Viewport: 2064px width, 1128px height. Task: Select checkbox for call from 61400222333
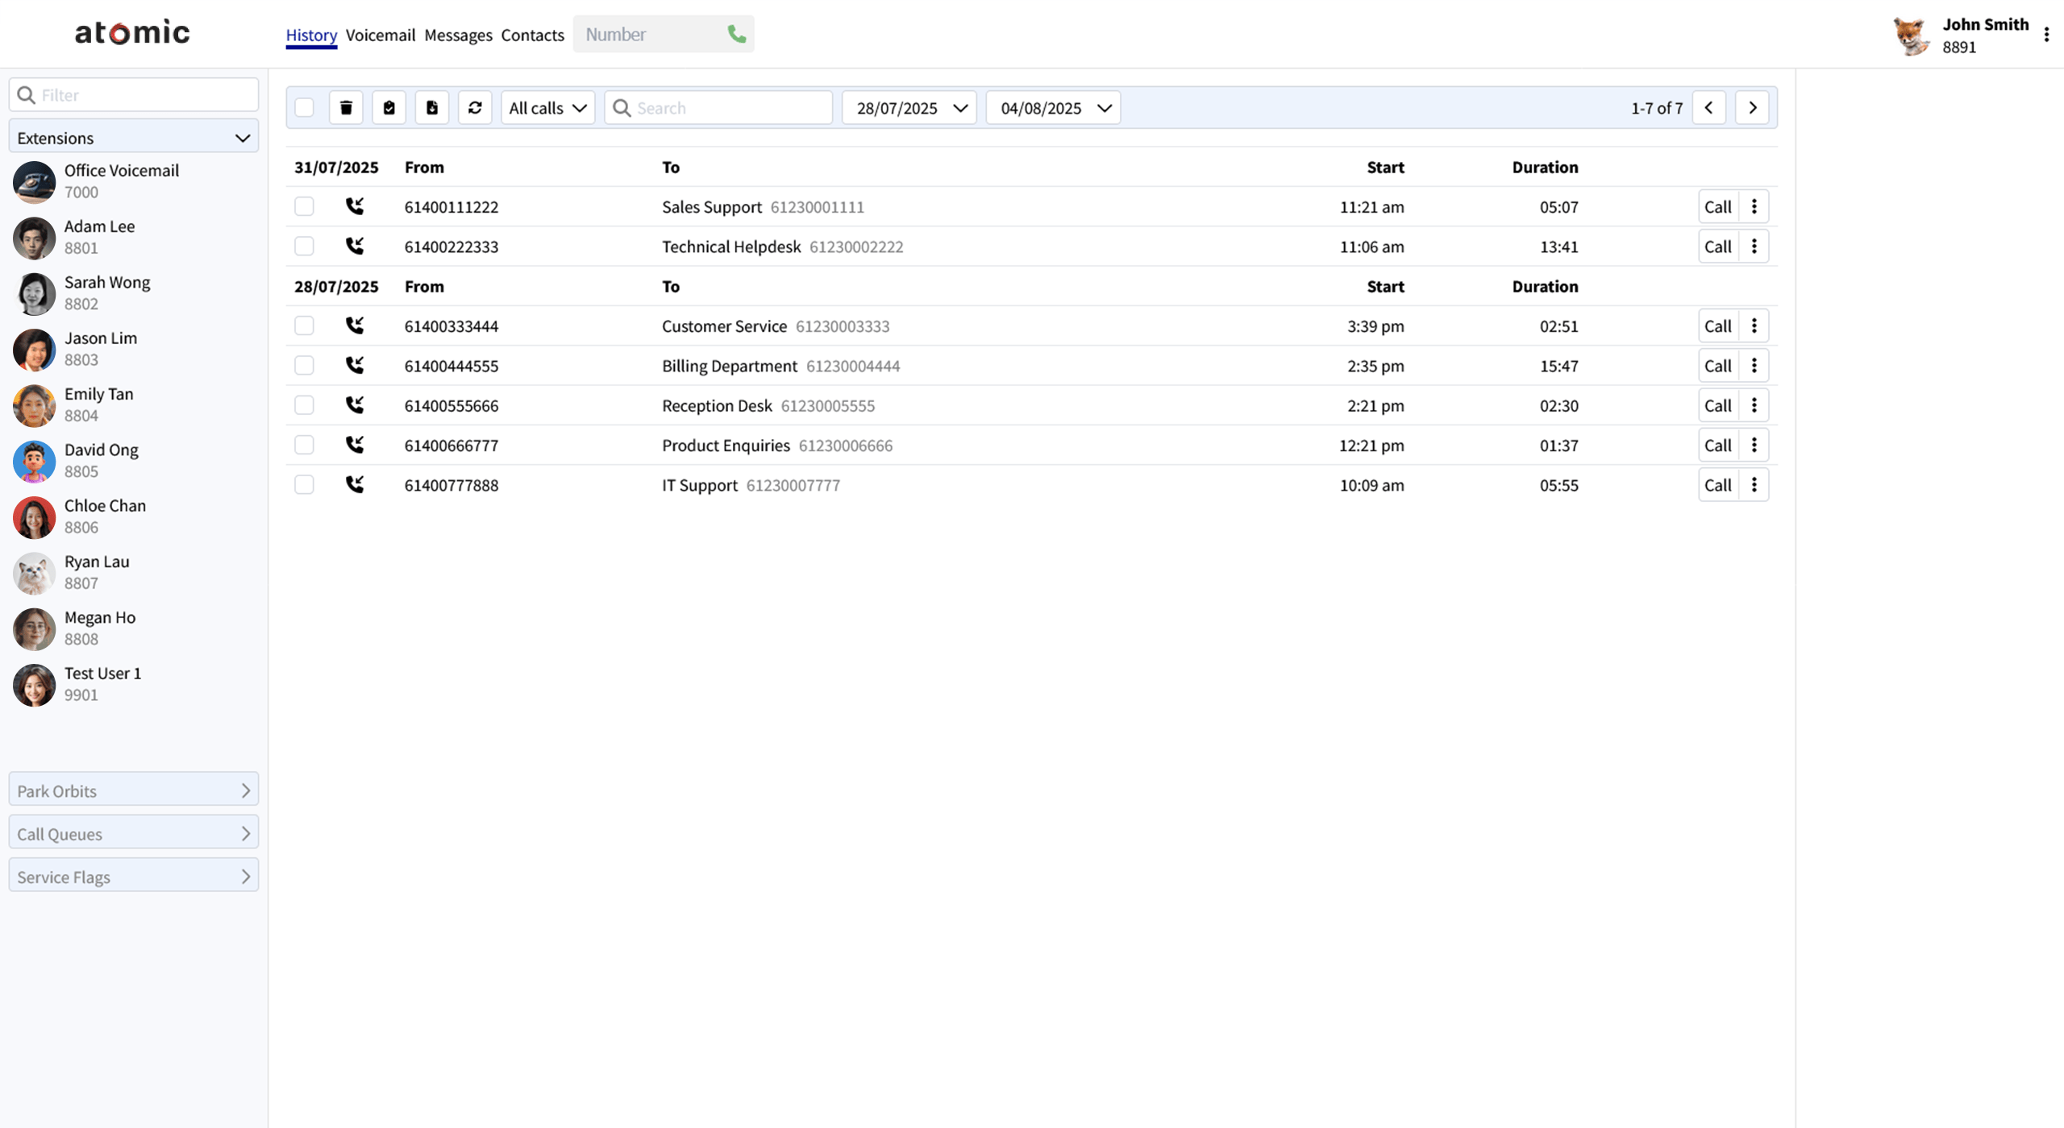coord(304,247)
